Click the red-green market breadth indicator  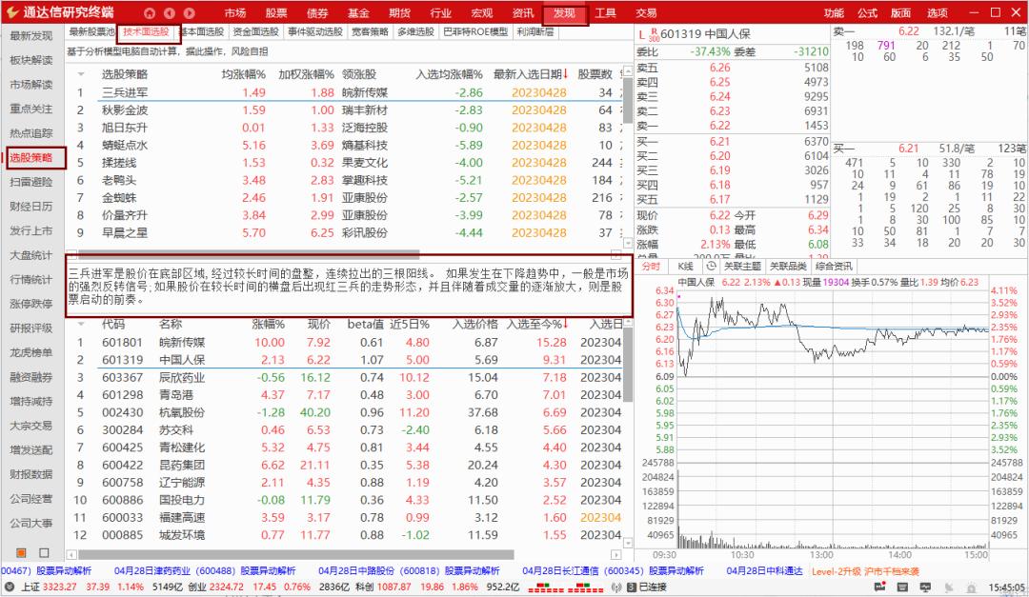[x=566, y=587]
